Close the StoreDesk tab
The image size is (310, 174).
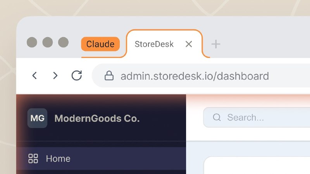[189, 44]
